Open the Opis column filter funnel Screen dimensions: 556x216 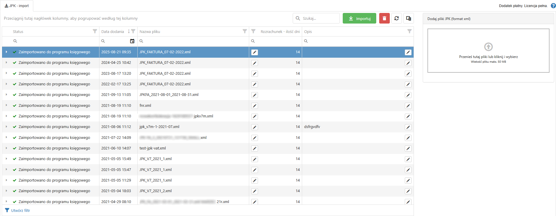(x=409, y=31)
